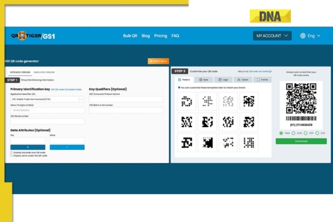This screenshot has height=222, width=333.
Task: Select the first QR pattern template
Action: tap(187, 100)
